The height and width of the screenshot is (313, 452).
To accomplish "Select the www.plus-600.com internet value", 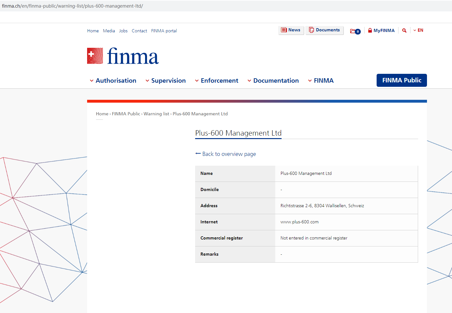I will 300,222.
